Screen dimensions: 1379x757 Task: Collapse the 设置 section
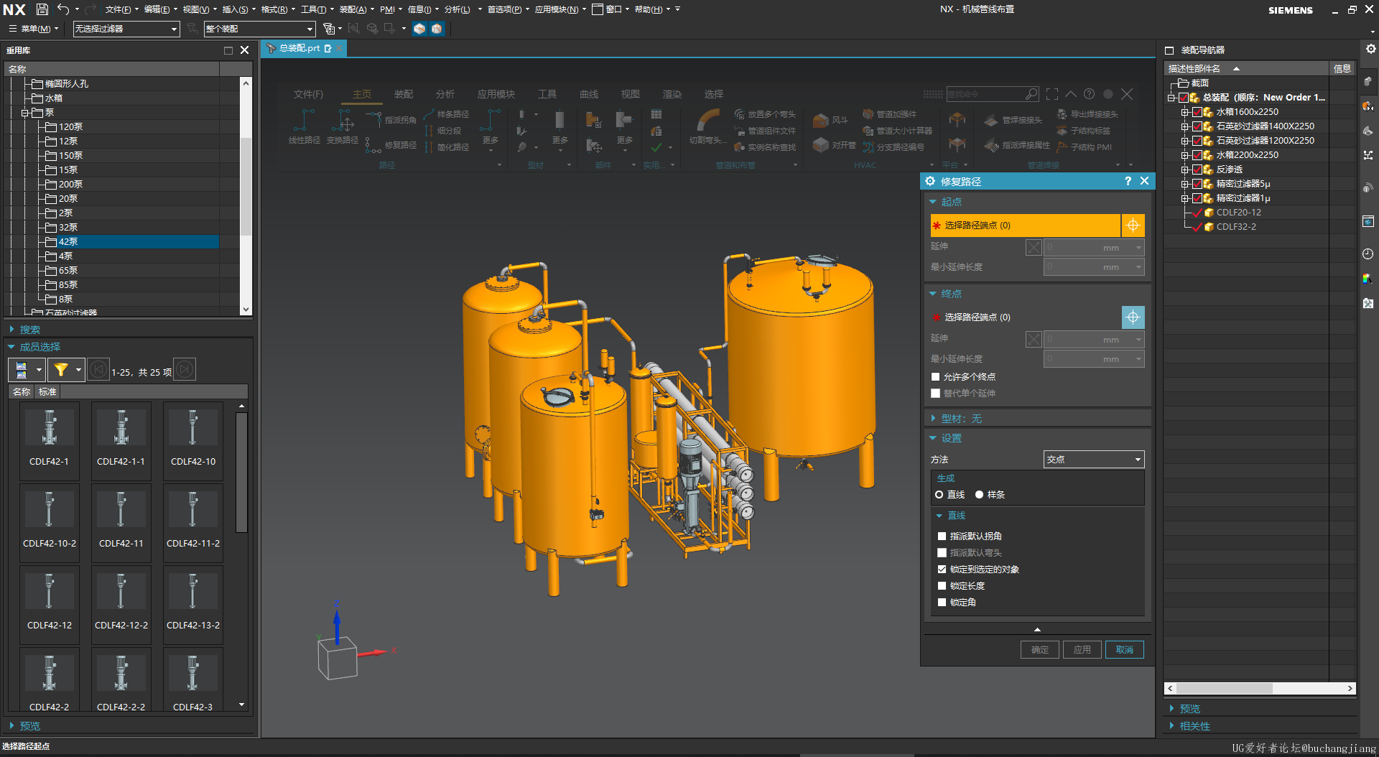tap(933, 438)
